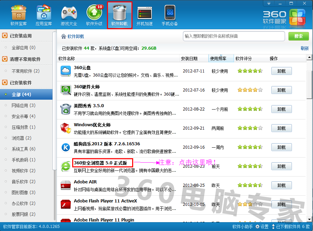The image size is (313, 231).
Task: Select the 浏览器 (2) category
Action: point(21,138)
